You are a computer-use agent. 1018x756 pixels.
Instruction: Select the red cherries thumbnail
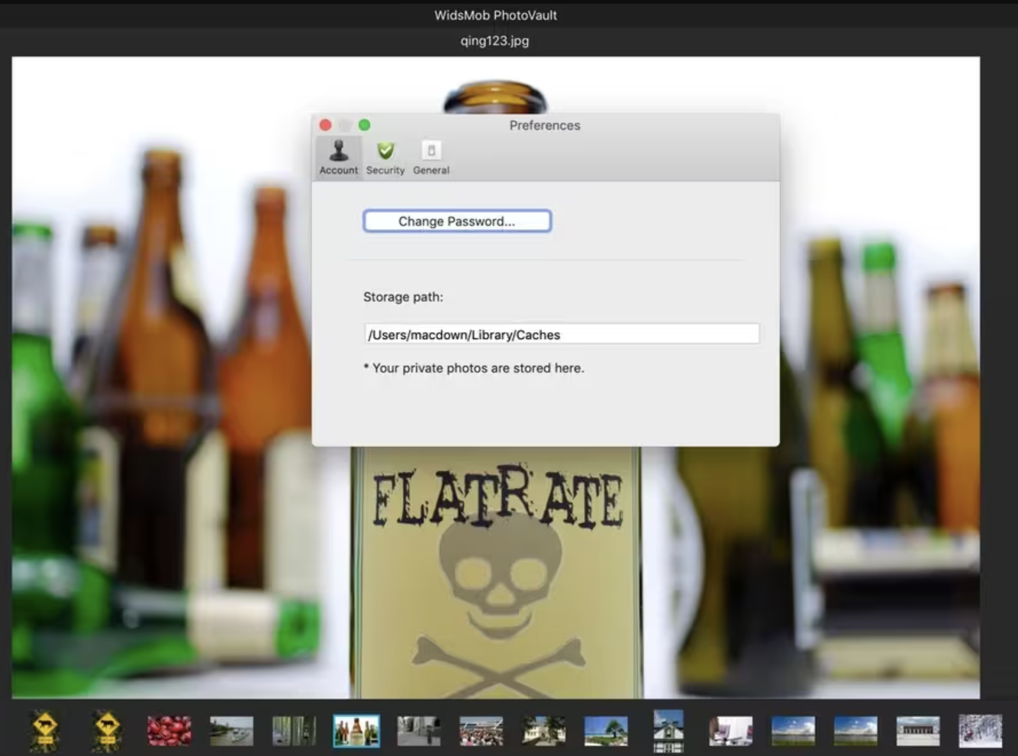tap(169, 731)
